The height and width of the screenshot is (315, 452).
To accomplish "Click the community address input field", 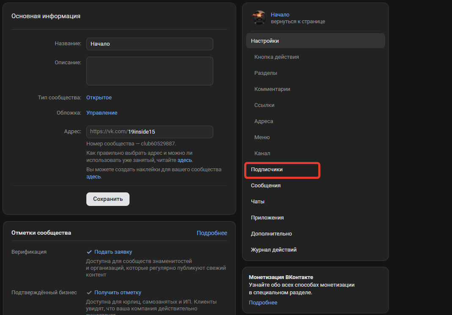I will pyautogui.click(x=149, y=132).
